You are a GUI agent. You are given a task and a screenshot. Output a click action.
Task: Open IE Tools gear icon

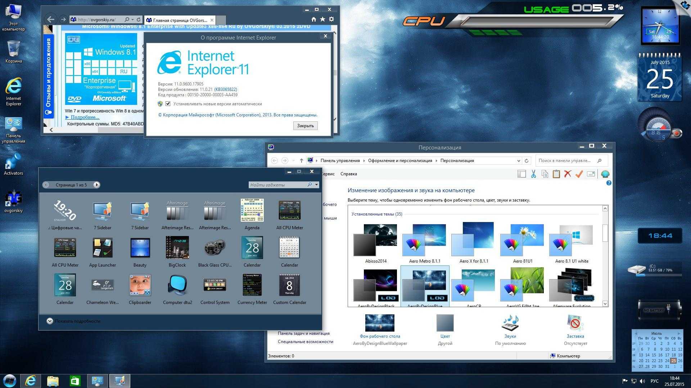tap(331, 19)
